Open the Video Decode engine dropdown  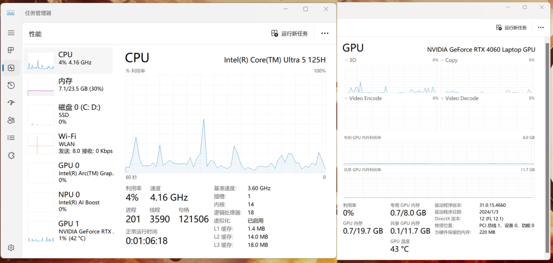point(442,98)
